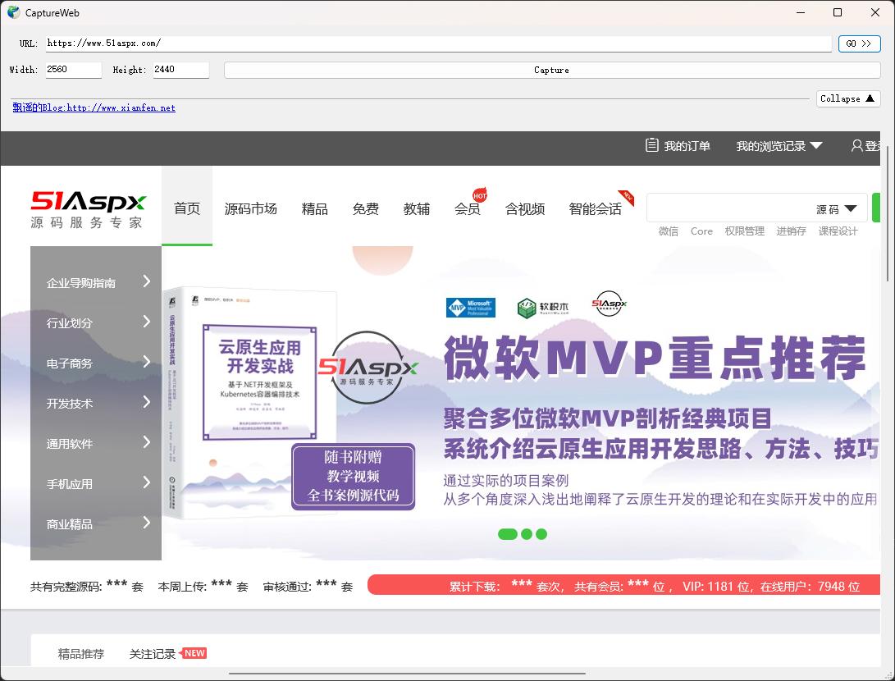Click the HOT badge on 会员
Screen dimensions: 895x681
(480, 194)
